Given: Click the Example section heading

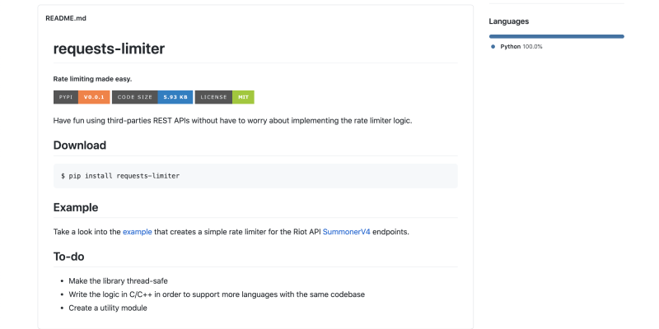Looking at the screenshot, I should [76, 207].
